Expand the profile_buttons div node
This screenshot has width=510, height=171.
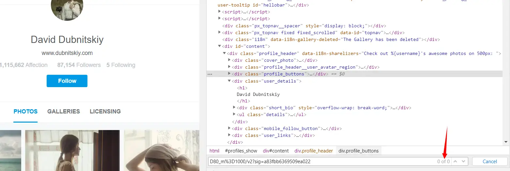tap(229, 74)
